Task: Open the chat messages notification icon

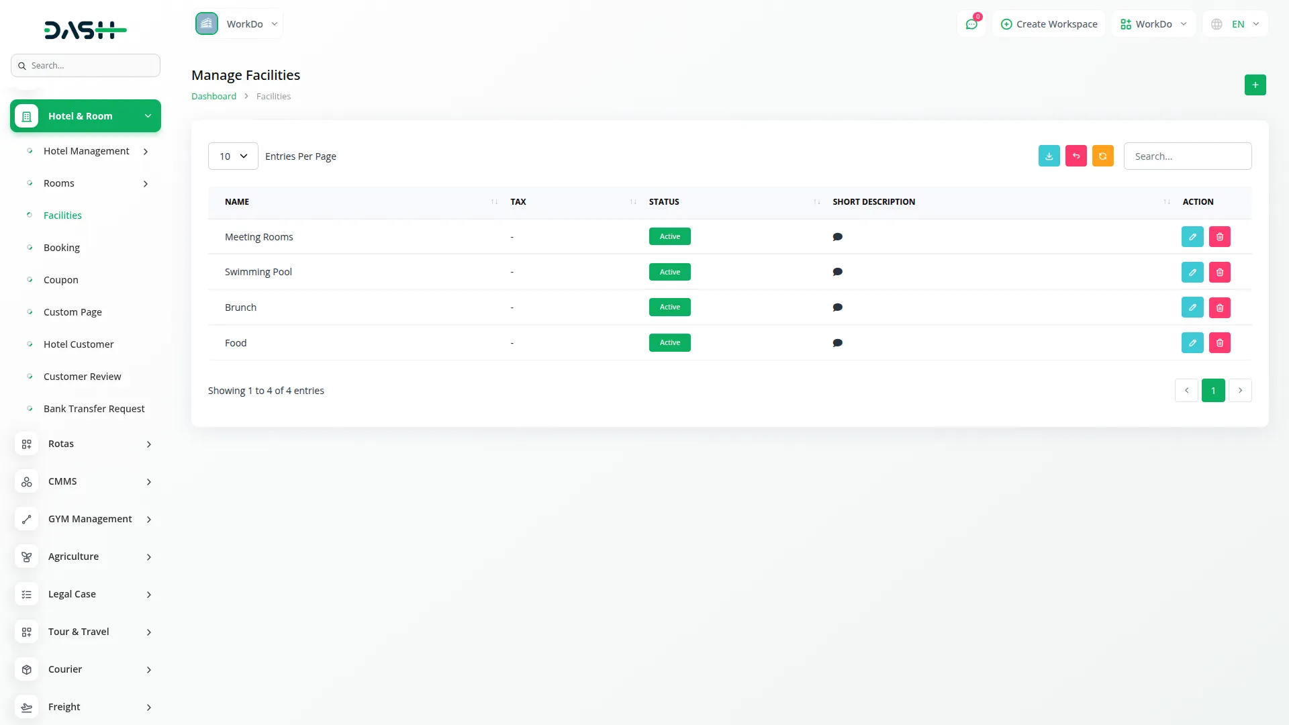Action: click(x=971, y=24)
